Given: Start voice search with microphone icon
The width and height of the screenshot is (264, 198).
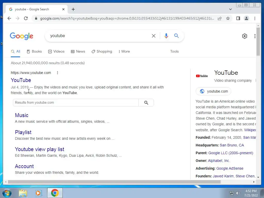Looking at the screenshot, I should 166,36.
